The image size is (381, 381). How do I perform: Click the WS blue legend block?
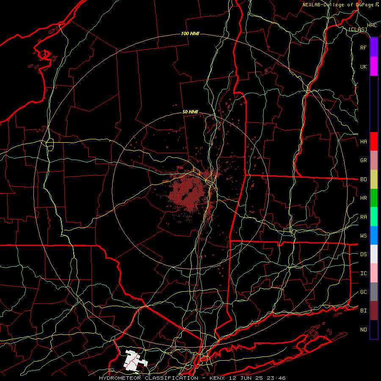(x=374, y=235)
